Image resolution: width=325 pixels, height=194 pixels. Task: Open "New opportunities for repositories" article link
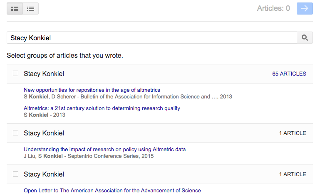pos(92,90)
